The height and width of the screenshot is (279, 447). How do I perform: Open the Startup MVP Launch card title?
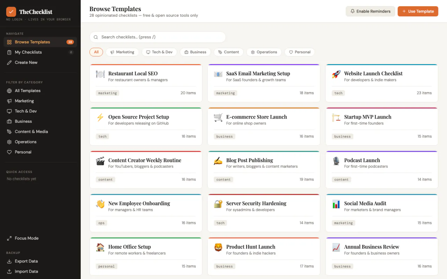(x=368, y=117)
